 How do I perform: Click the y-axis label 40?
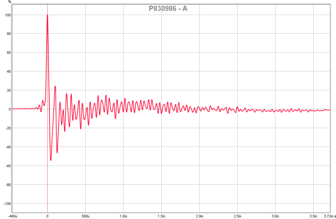(x=9, y=71)
